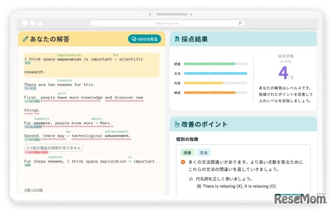Click the さらなる説明 tag under 'For example'
334x211 pixels.
33,126
